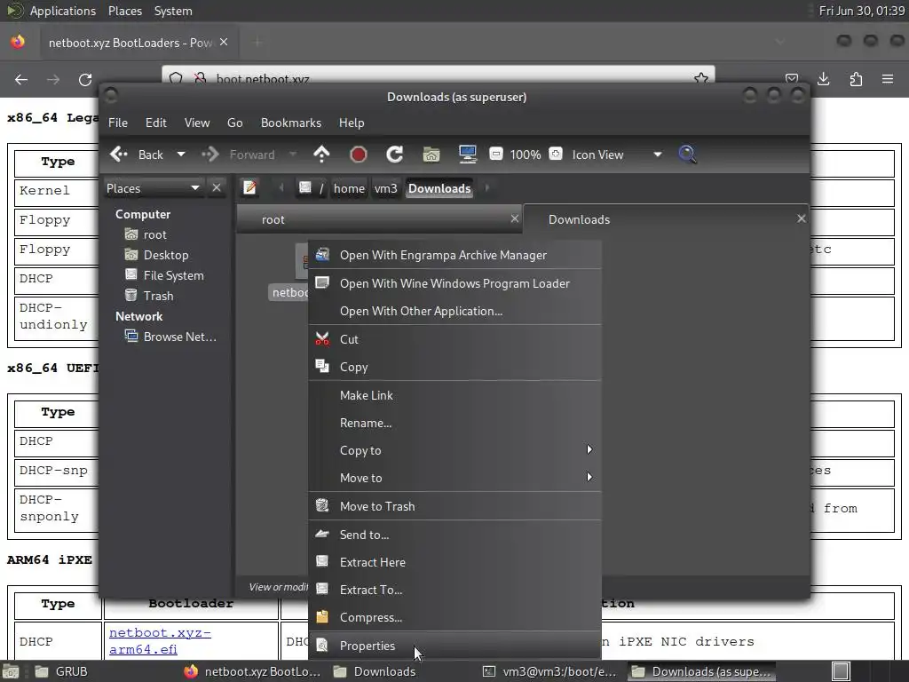Open Firefox hamburger application menu

pos(888,79)
